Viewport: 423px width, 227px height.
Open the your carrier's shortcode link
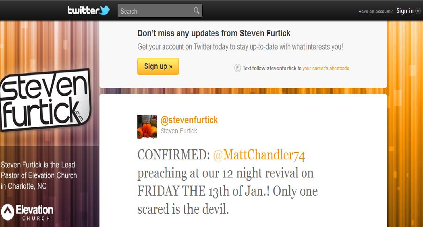(326, 68)
